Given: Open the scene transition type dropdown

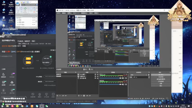Looking at the screenshot, I should click(x=139, y=75).
